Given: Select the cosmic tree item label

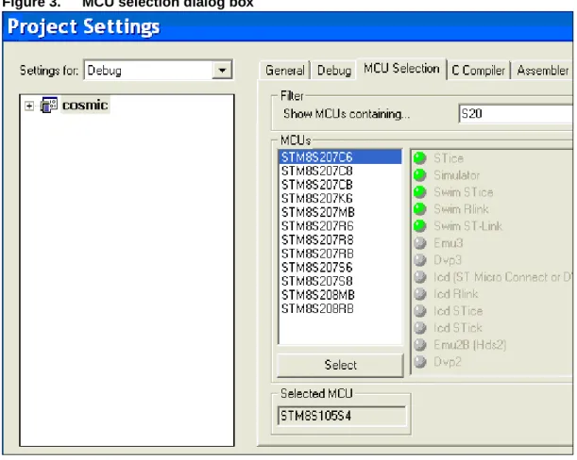Looking at the screenshot, I should (x=85, y=105).
